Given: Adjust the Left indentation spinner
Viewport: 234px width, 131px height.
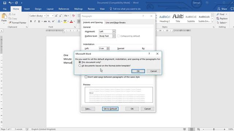Looking at the screenshot, I should pyautogui.click(x=108, y=48).
